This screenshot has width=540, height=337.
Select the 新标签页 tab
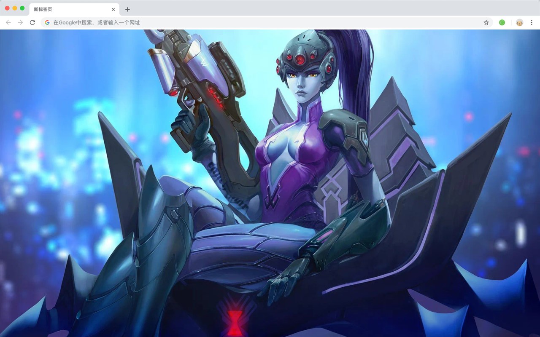tap(74, 9)
